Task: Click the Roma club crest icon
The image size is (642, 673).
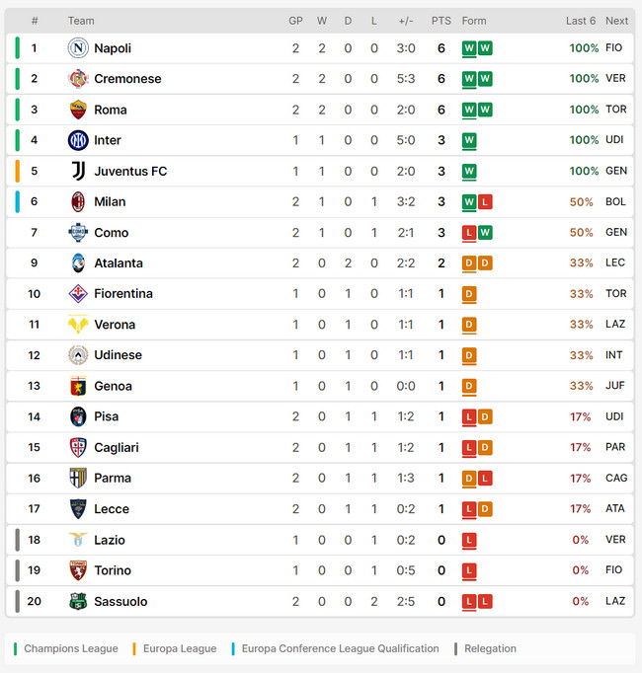Action: [78, 110]
